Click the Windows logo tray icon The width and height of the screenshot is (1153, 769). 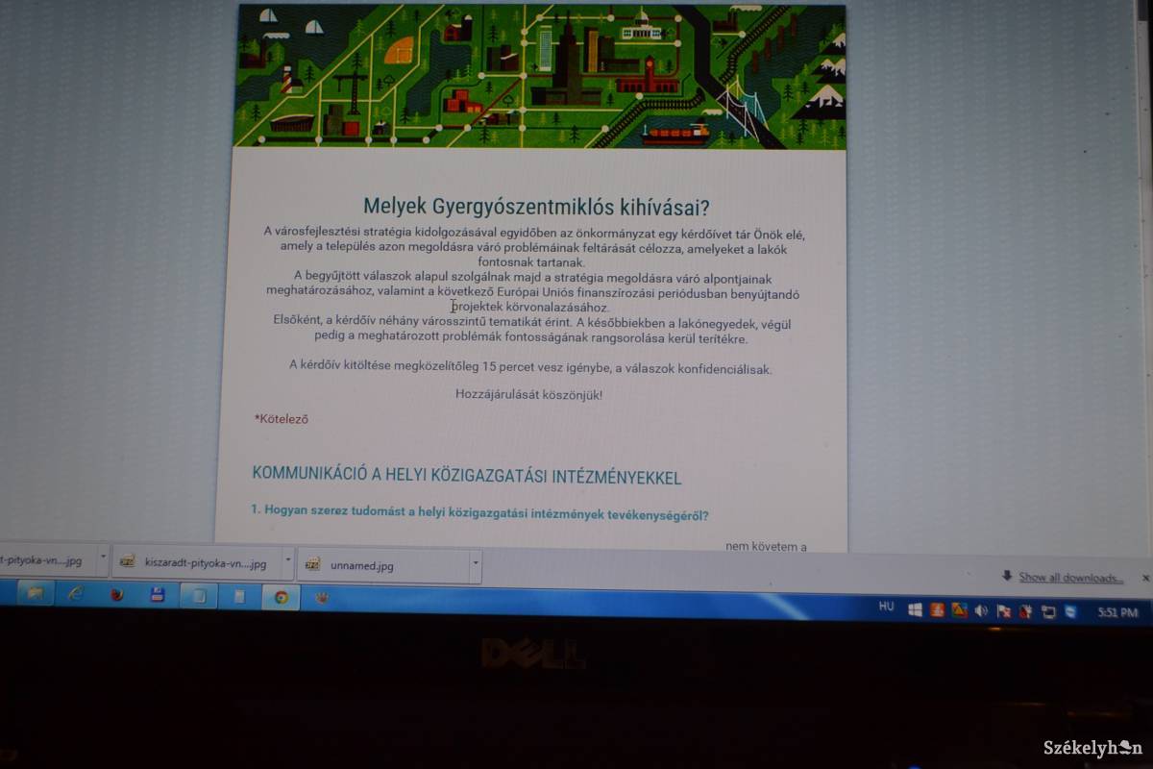(914, 609)
